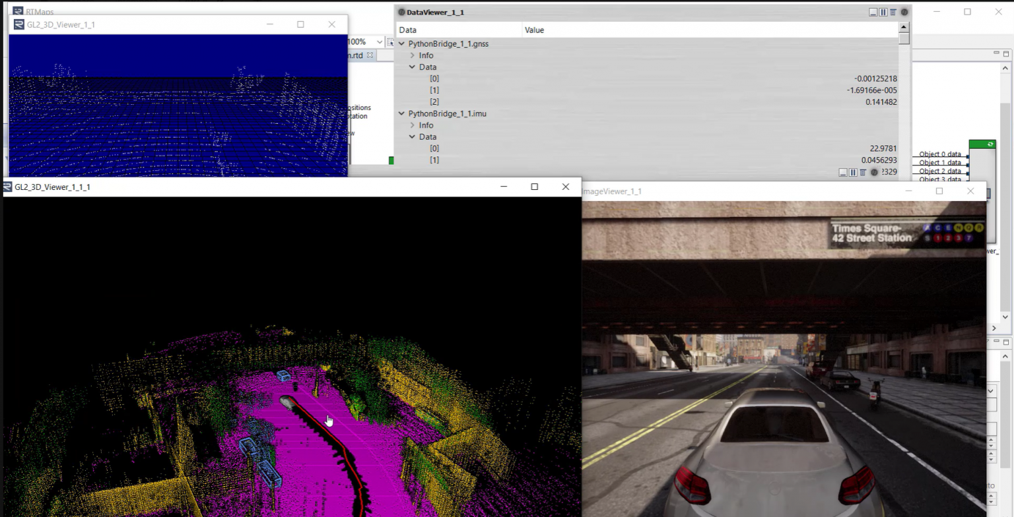Click the trash icon of lower data viewer
Image resolution: width=1014 pixels, height=517 pixels.
[x=863, y=172]
